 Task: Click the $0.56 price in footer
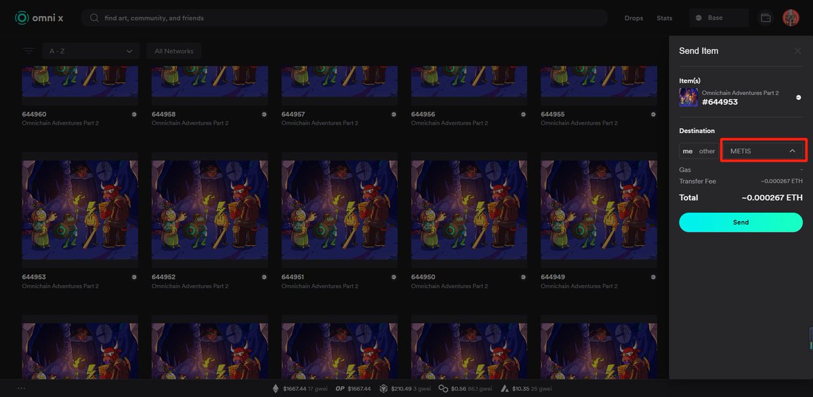[x=457, y=389]
